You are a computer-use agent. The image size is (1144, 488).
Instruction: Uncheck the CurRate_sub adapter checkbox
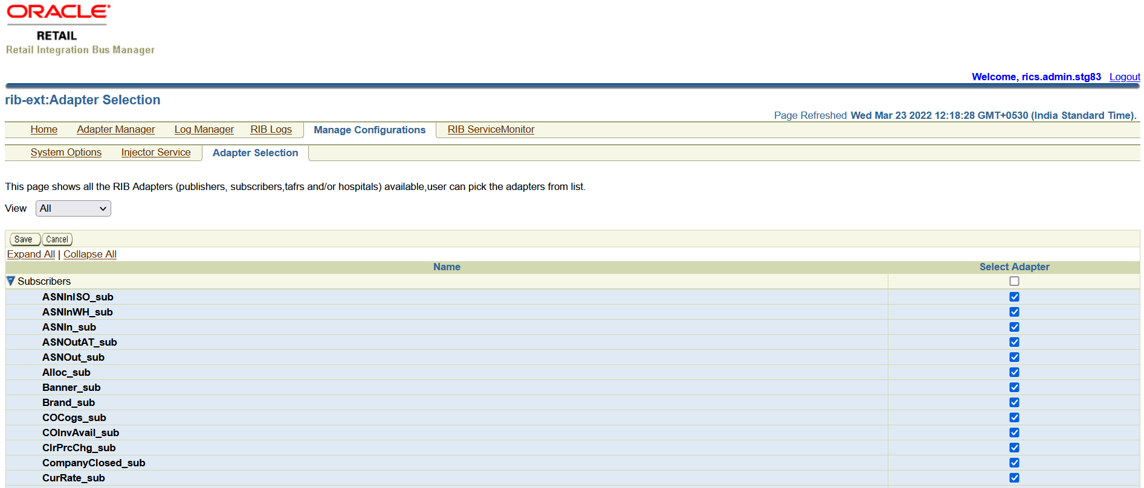coord(1014,478)
